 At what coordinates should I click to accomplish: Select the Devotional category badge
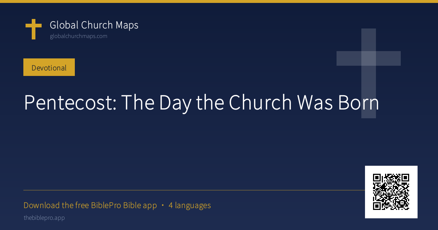(x=49, y=67)
